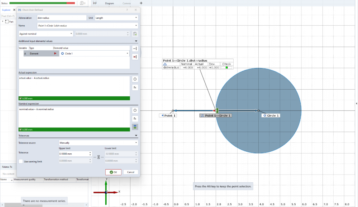Open the Against nominal dropdown
The width and height of the screenshot is (358, 207).
46,34
